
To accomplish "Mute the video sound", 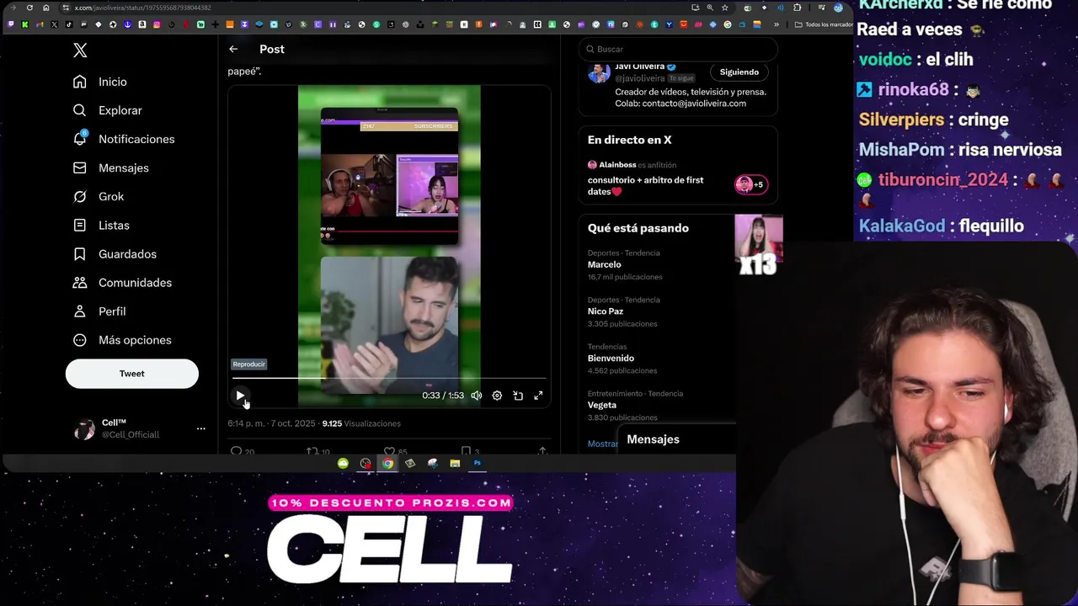I will pyautogui.click(x=477, y=396).
